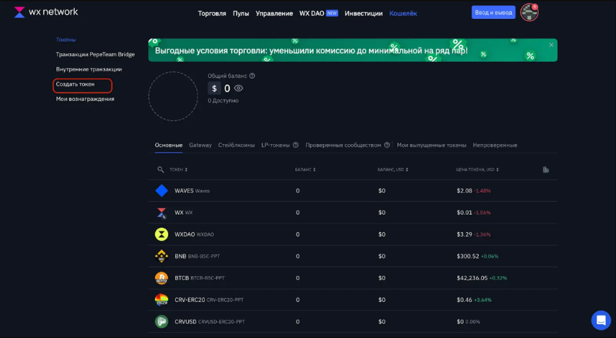Click the WX Network logo
This screenshot has height=338, width=616.
[x=46, y=12]
